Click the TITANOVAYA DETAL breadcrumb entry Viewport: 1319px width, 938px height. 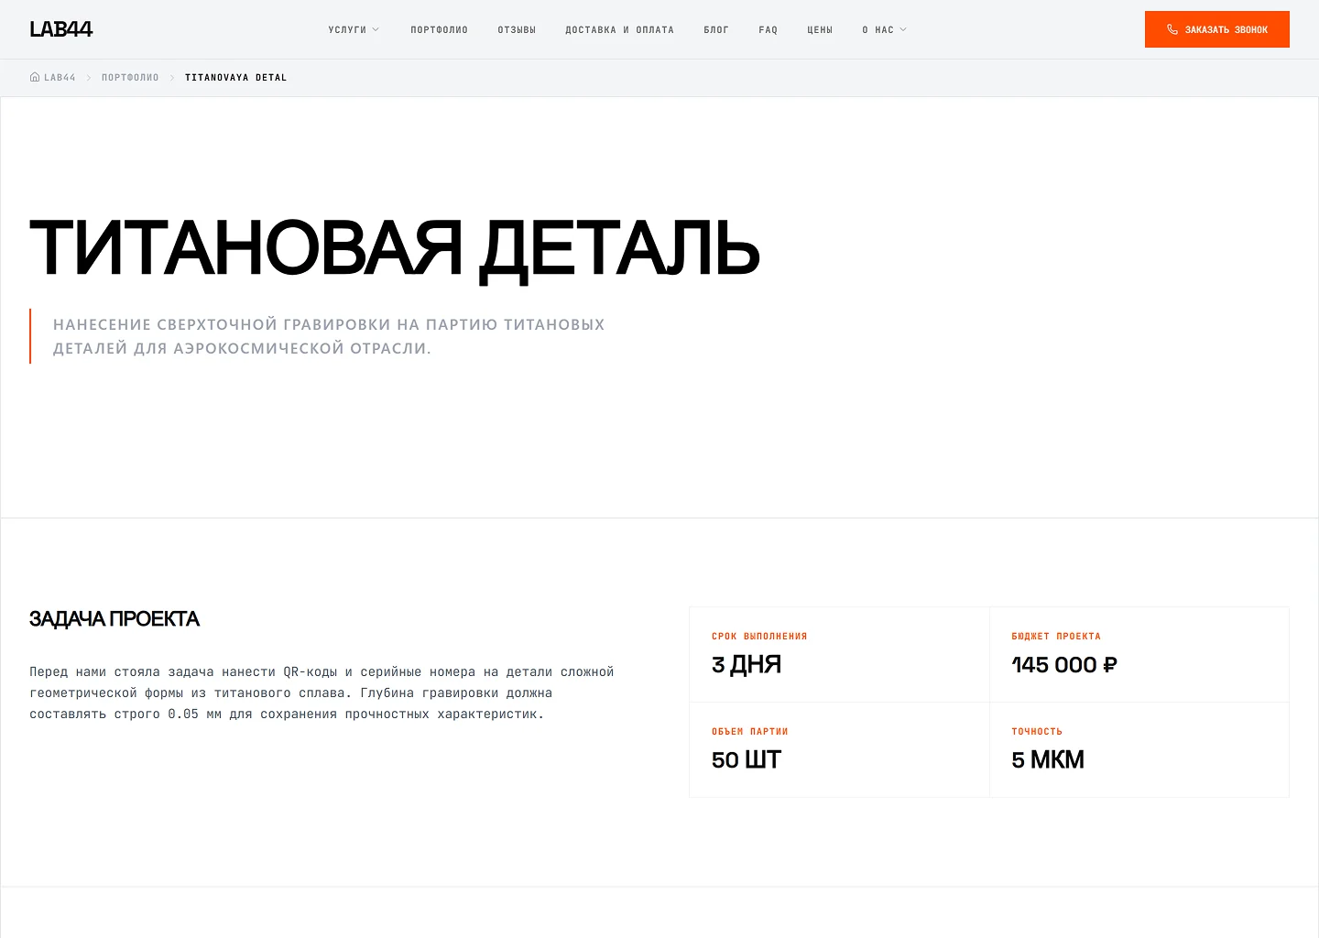point(235,77)
